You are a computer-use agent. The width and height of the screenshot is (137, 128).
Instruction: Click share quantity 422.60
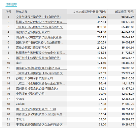(102, 17)
